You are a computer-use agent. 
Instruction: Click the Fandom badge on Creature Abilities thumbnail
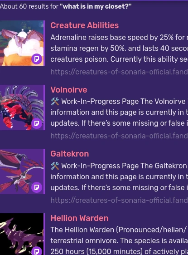coord(37,59)
